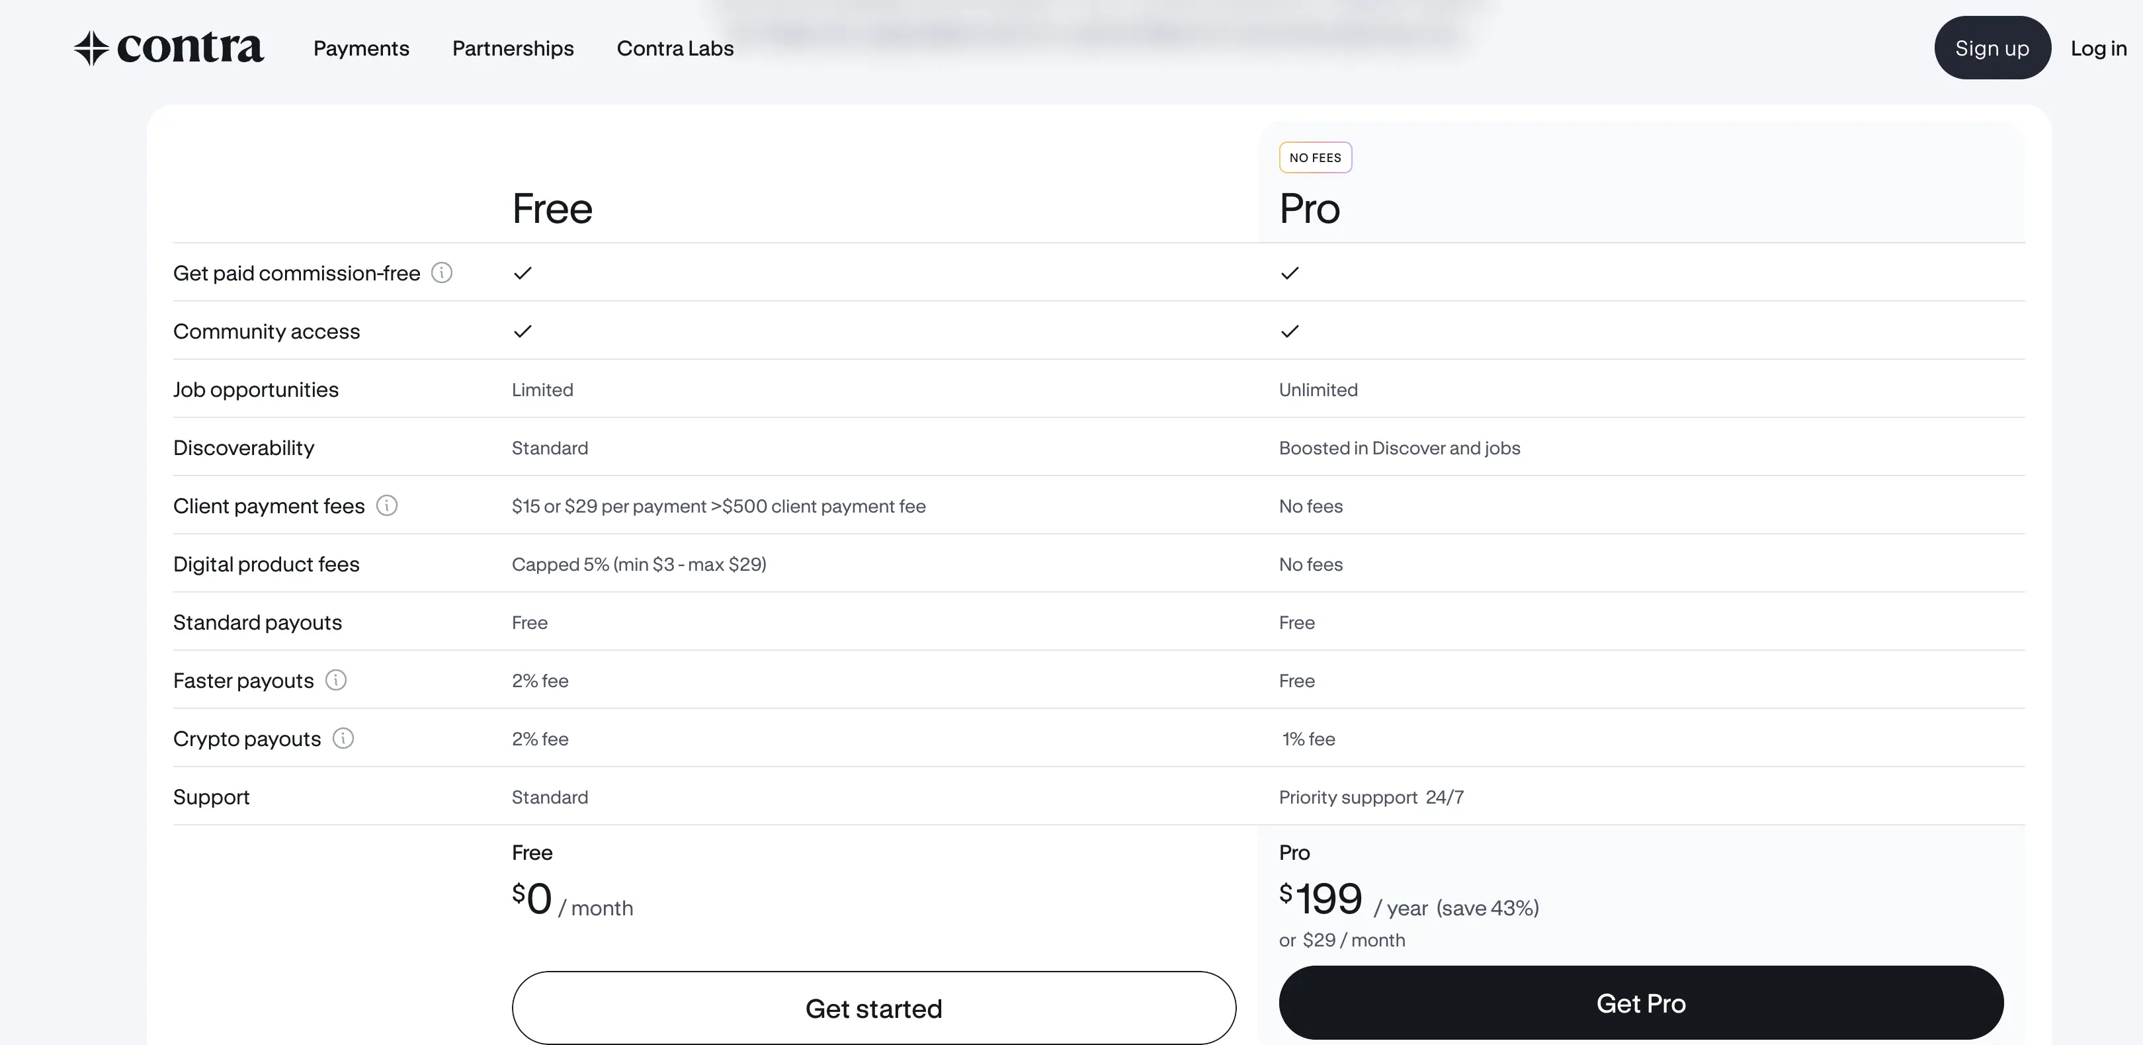Click the '$199 / year (save 43%)' price

1409,899
